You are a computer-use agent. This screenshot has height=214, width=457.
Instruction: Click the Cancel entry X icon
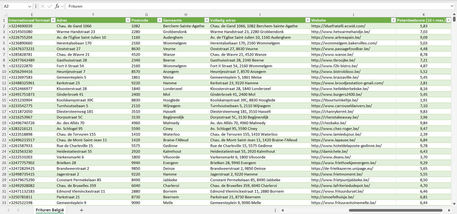click(x=43, y=6)
